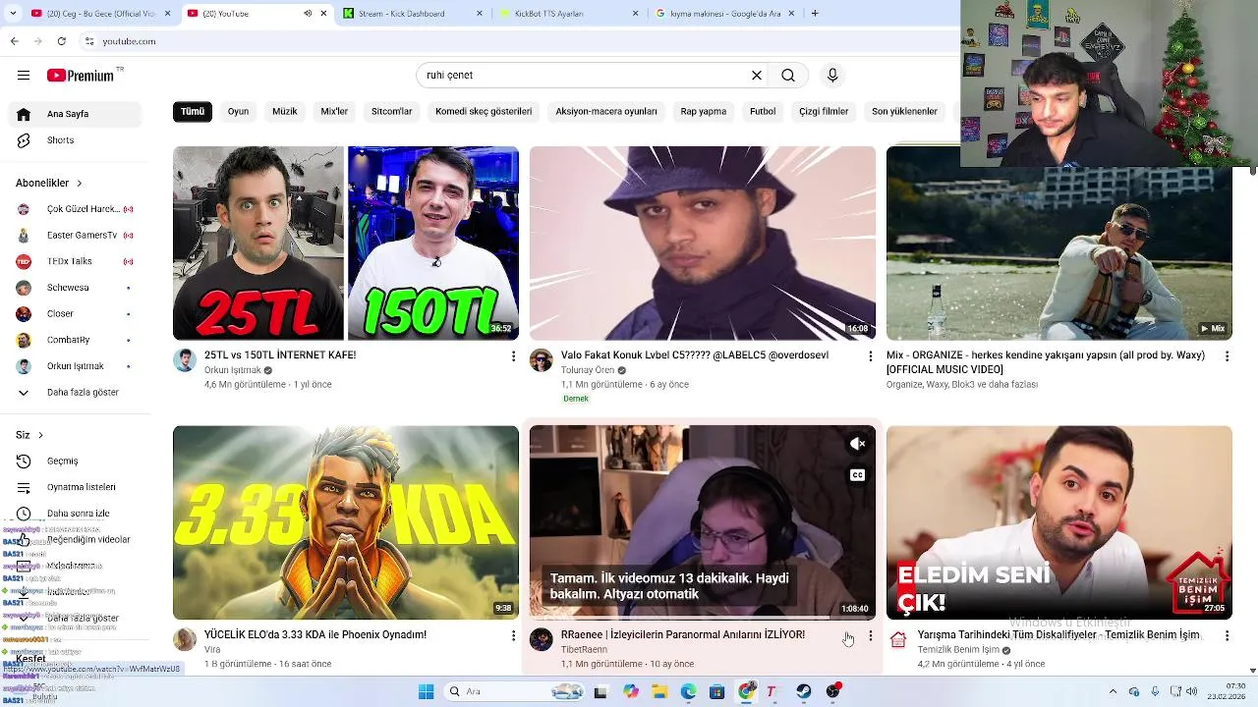Select Aksiyon-macera oyunları chip

tap(605, 112)
